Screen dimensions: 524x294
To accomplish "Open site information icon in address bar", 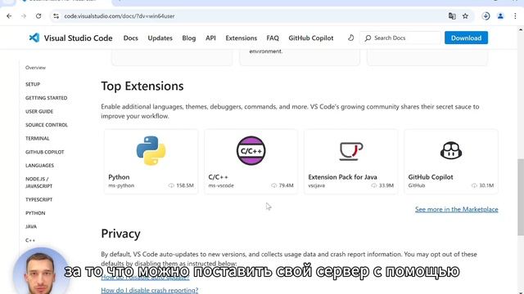I will tap(56, 16).
